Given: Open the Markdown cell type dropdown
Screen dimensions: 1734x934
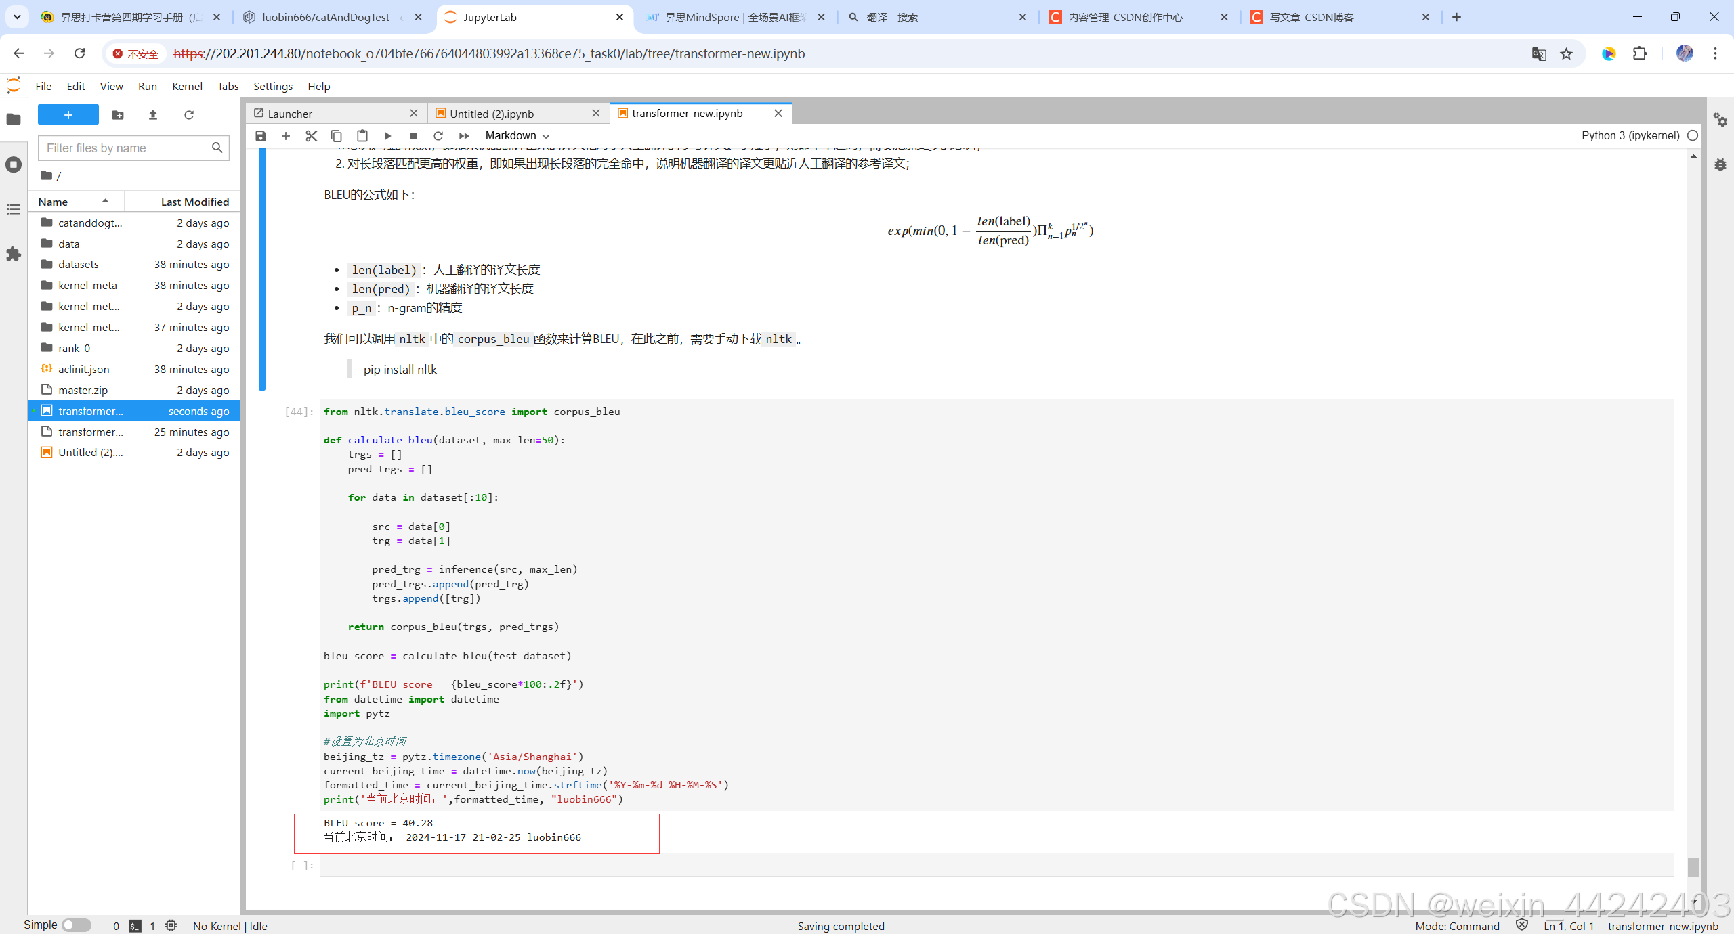Looking at the screenshot, I should (x=517, y=136).
